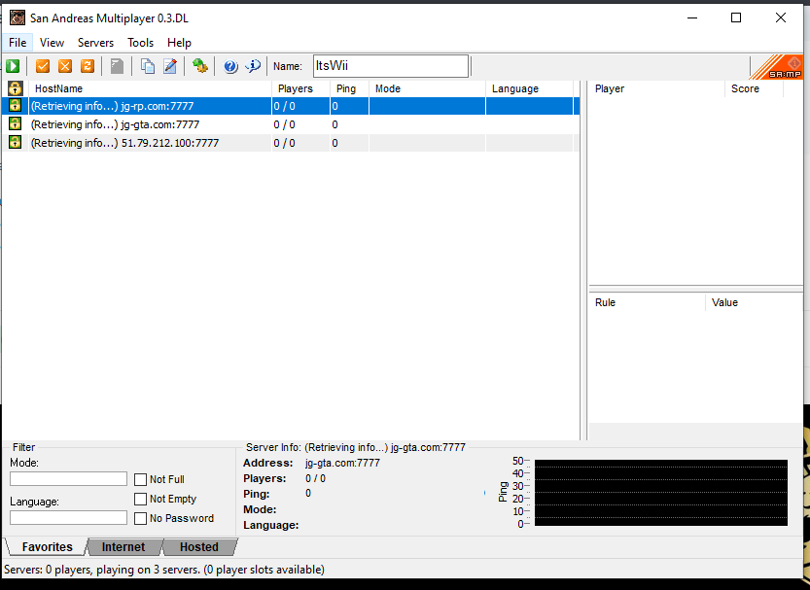Click the Copy Server Info icon

(x=148, y=66)
